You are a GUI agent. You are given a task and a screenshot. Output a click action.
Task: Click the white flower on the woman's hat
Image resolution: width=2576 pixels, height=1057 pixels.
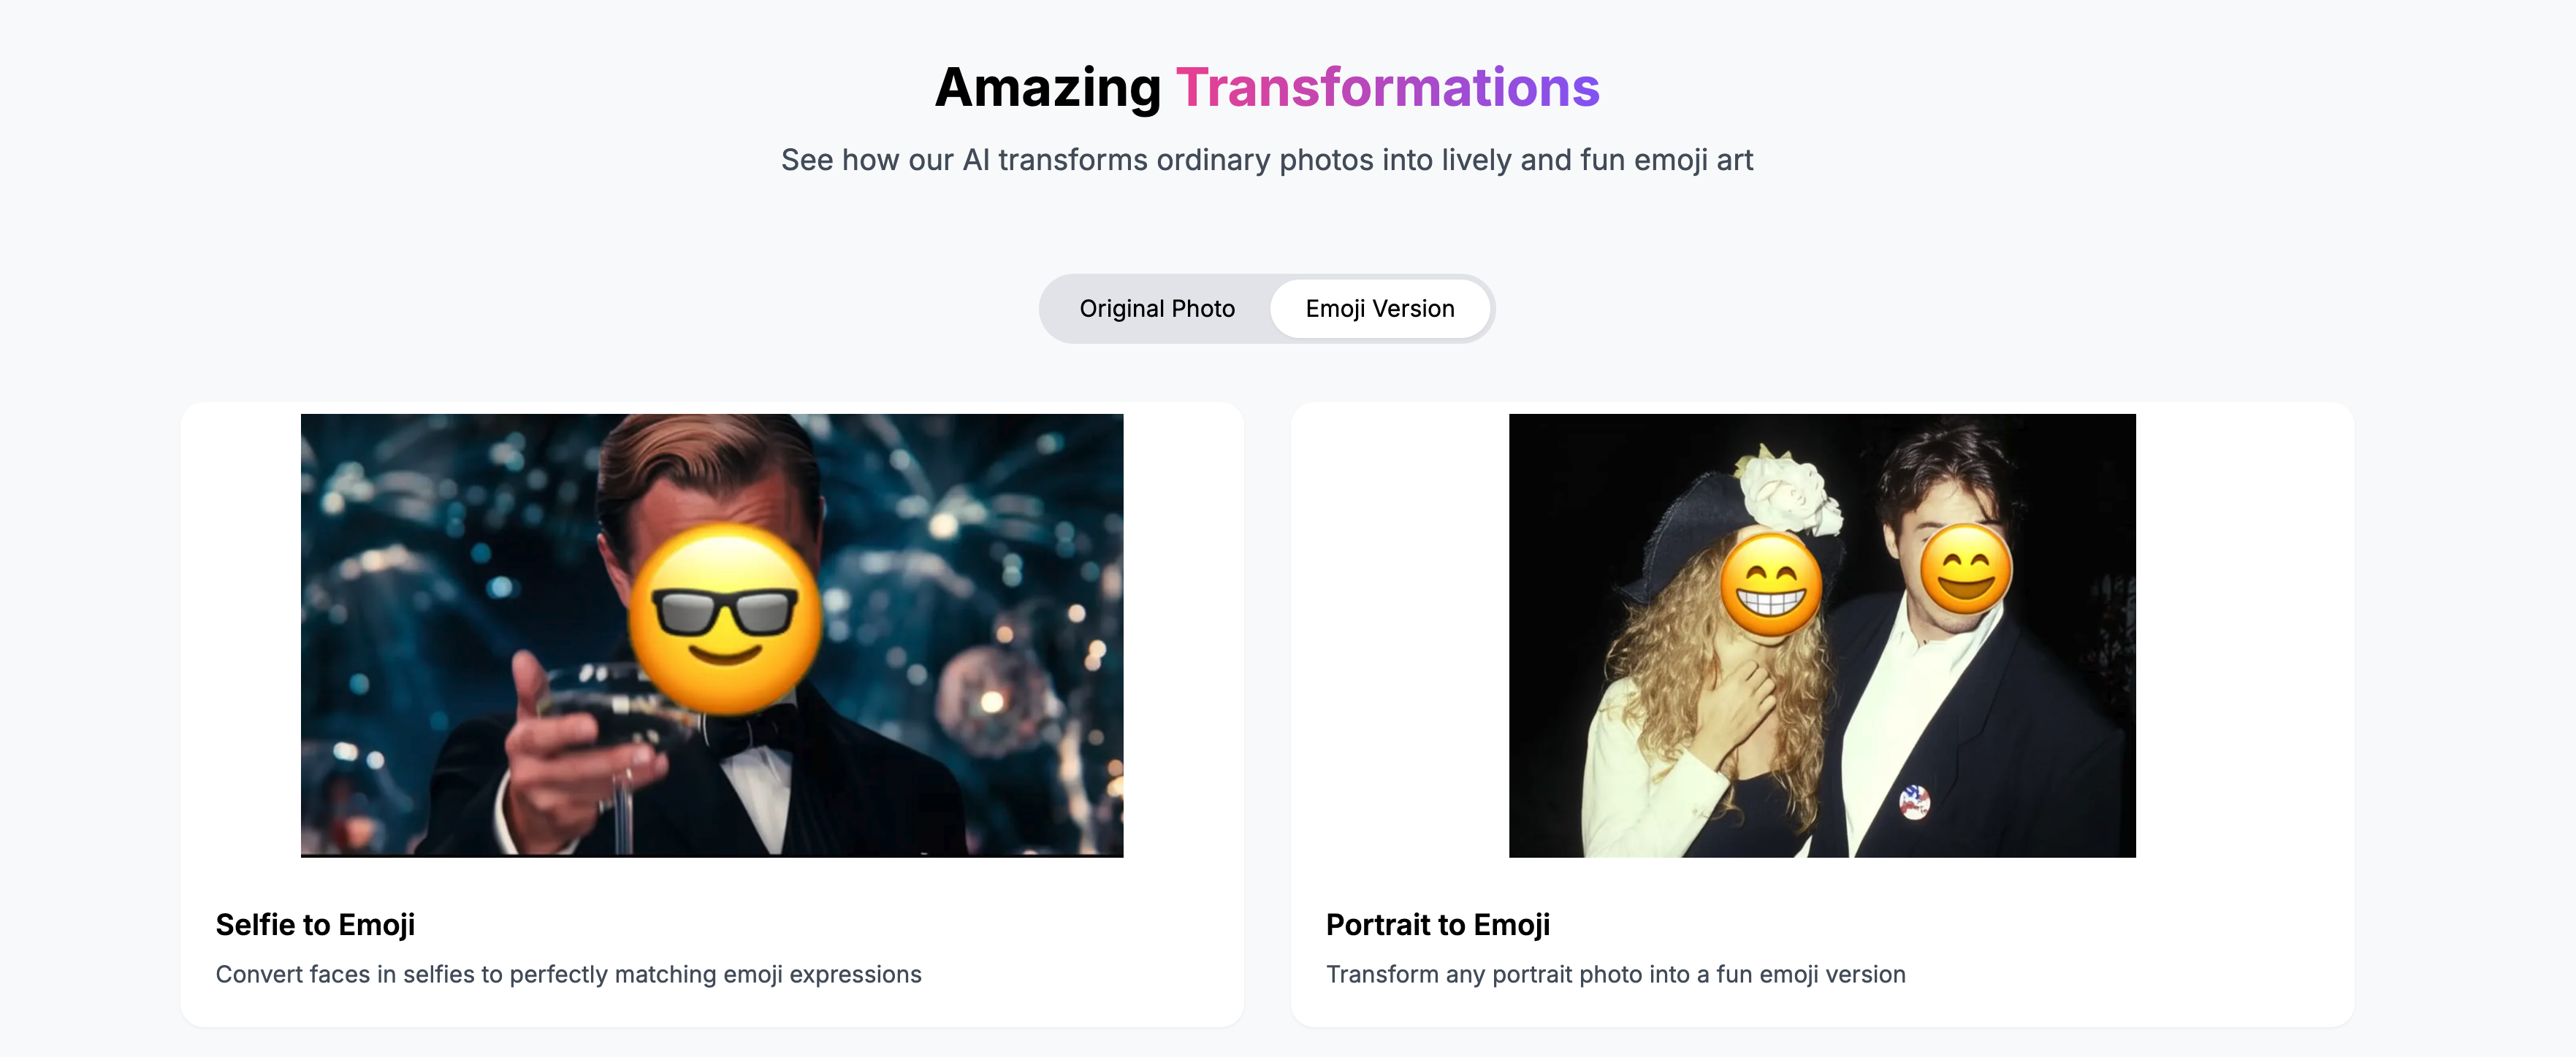click(1788, 491)
